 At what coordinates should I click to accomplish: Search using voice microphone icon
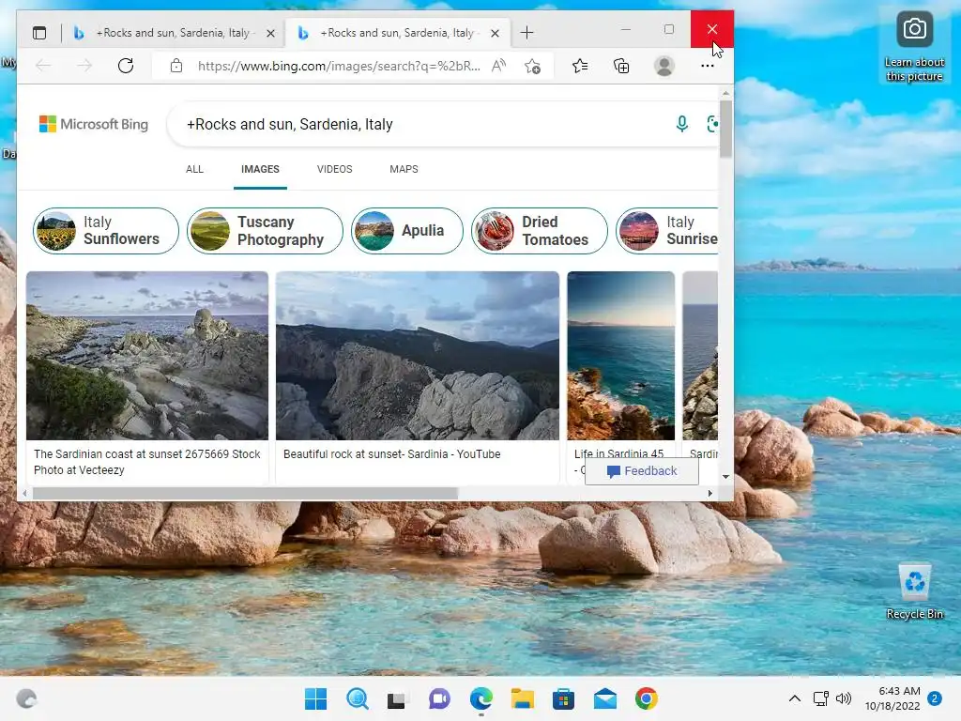coord(681,124)
